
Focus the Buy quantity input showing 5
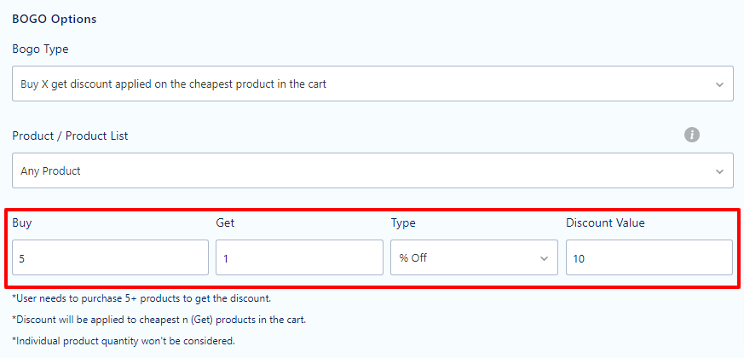tap(110, 257)
